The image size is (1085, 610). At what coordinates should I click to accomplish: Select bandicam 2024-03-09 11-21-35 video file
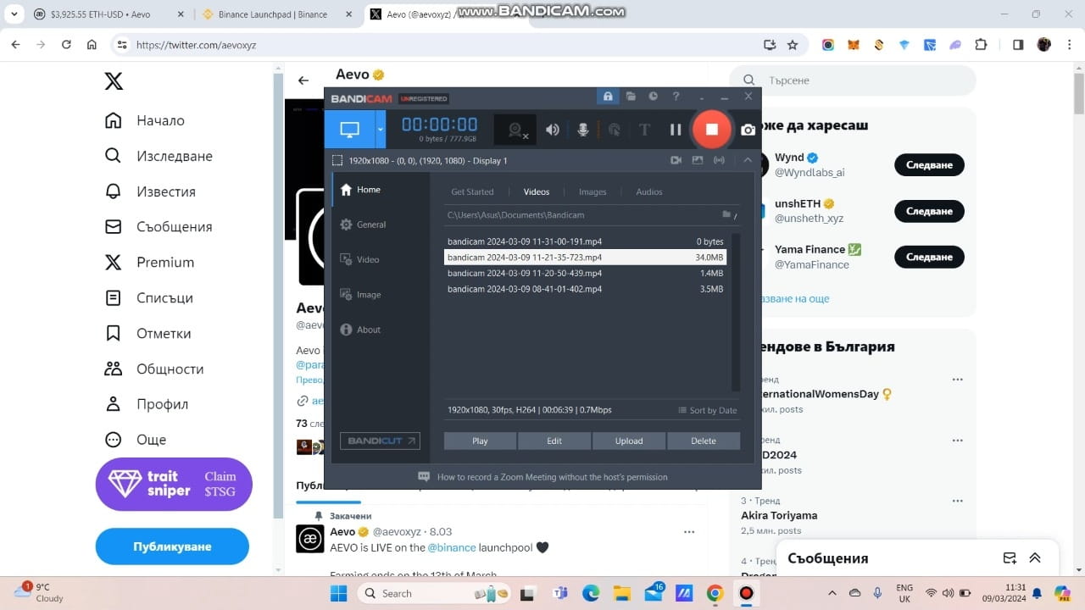[x=524, y=257]
